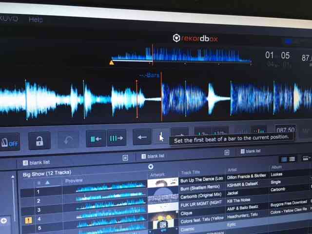
Task: Click square icon right of middle blank list
Action: coord(227,153)
